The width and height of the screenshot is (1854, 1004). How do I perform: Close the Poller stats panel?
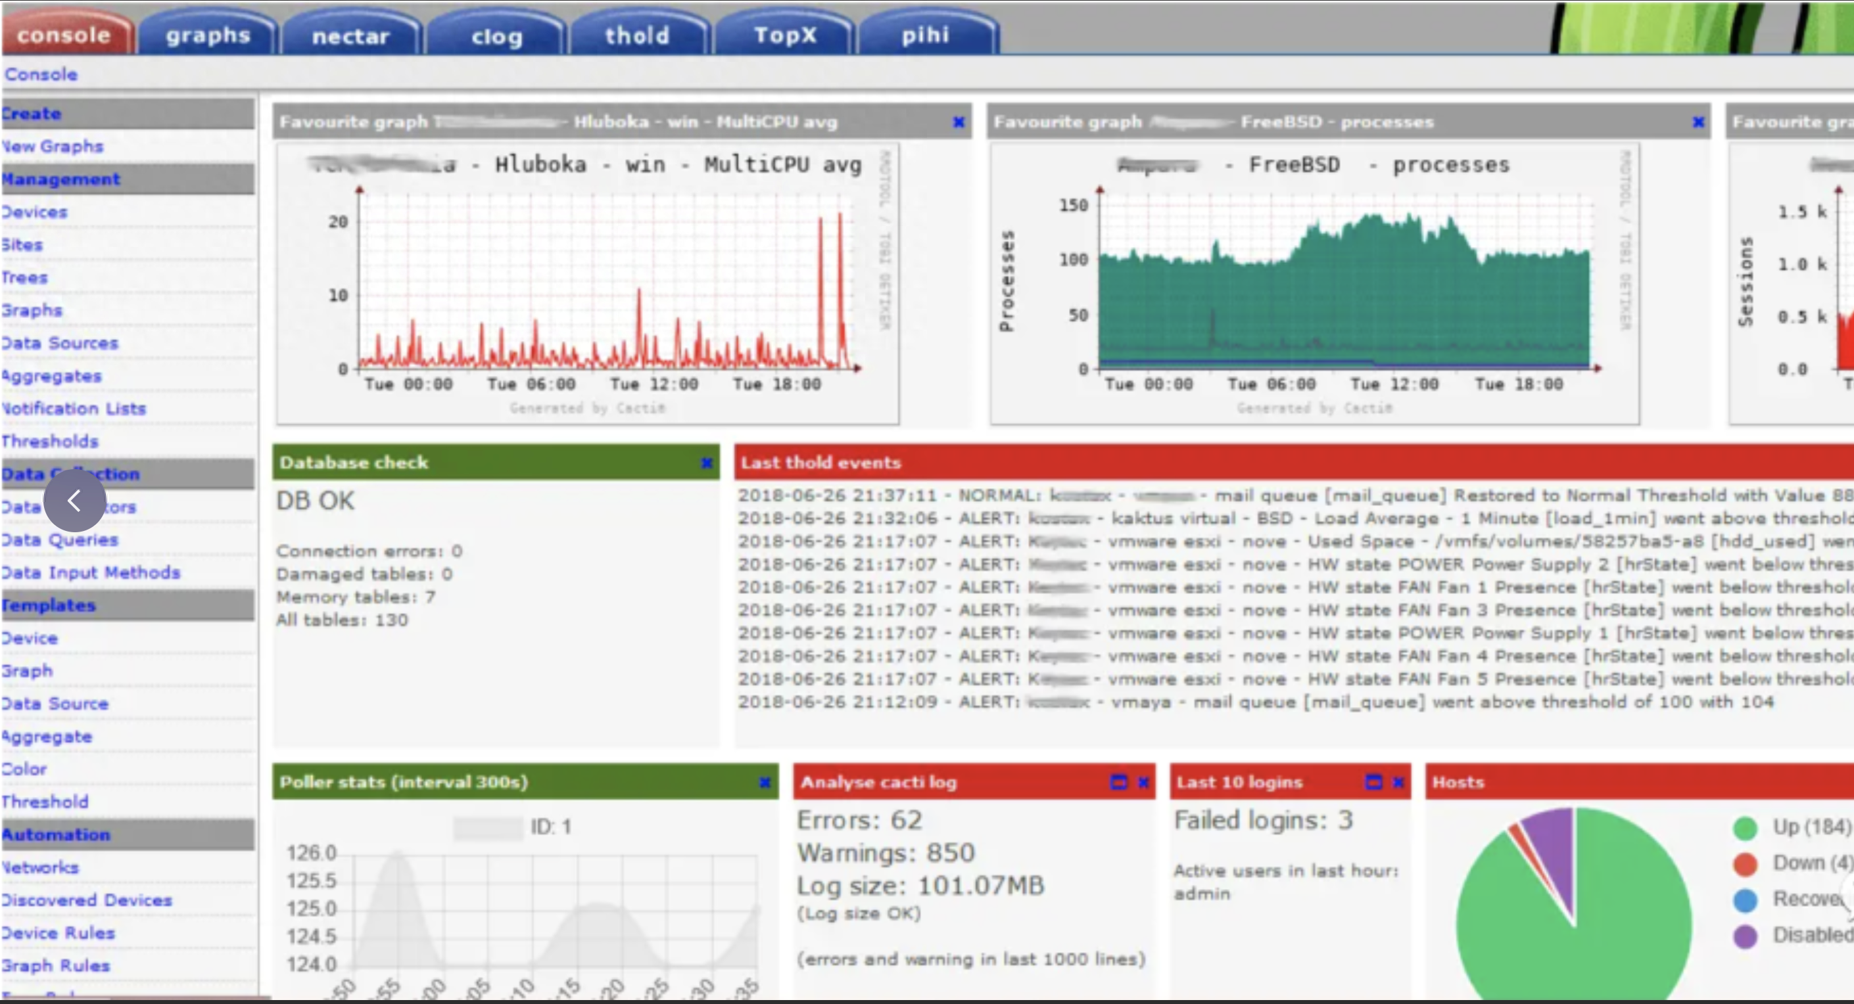[x=765, y=783]
